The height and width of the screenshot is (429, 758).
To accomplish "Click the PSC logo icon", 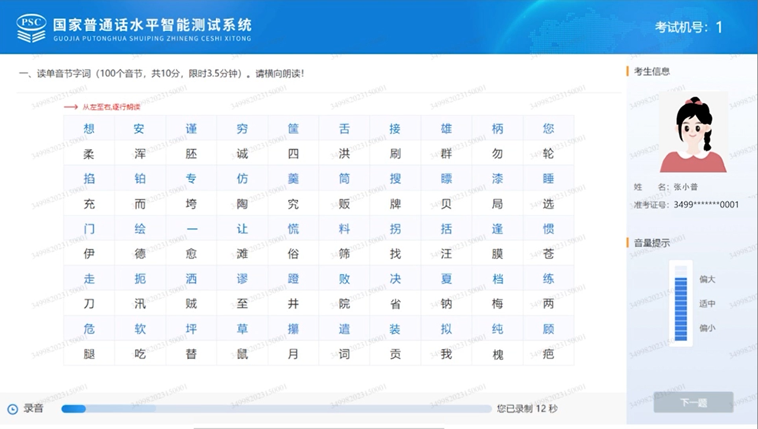I will [31, 28].
